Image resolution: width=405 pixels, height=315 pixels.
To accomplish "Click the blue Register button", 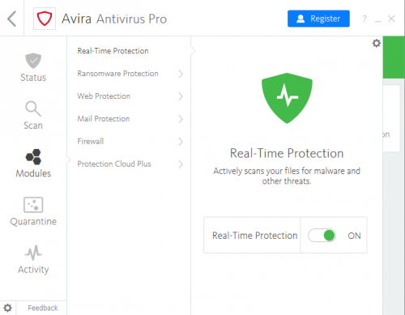I will point(318,19).
